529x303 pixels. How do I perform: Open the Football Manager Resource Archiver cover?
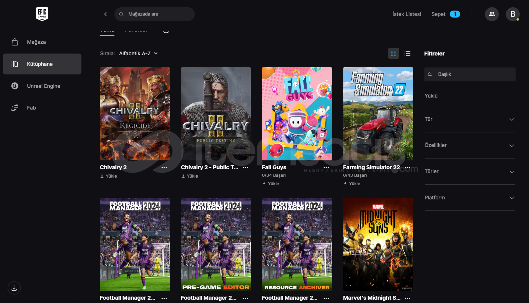[297, 244]
